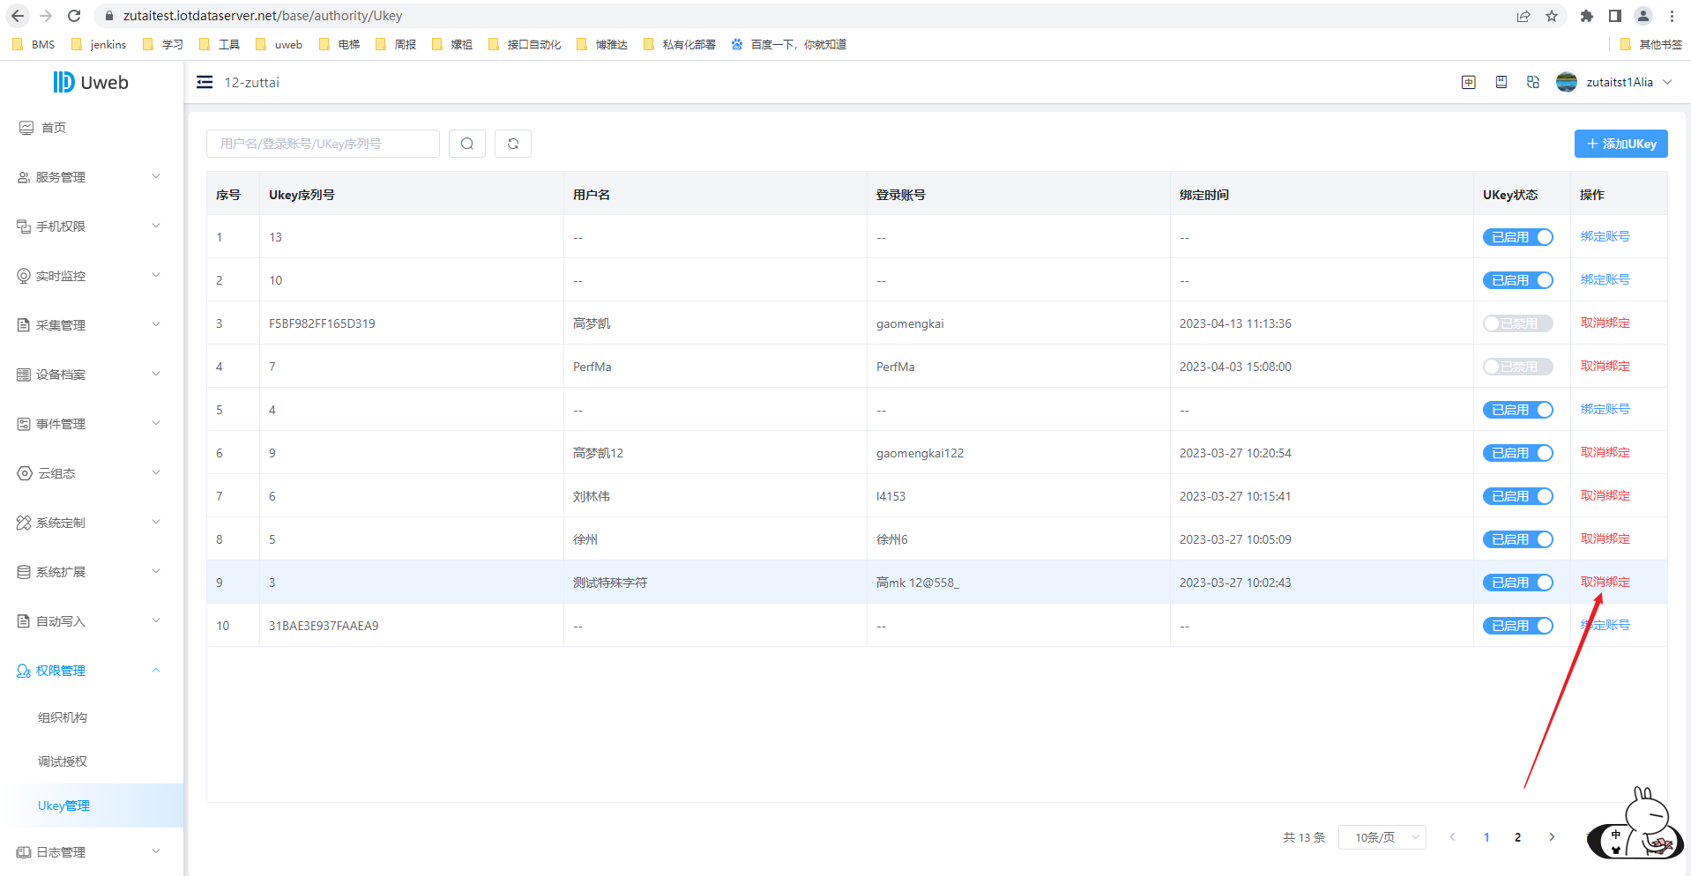Expand the 手机权限 menu
This screenshot has width=1691, height=876.
click(x=92, y=226)
